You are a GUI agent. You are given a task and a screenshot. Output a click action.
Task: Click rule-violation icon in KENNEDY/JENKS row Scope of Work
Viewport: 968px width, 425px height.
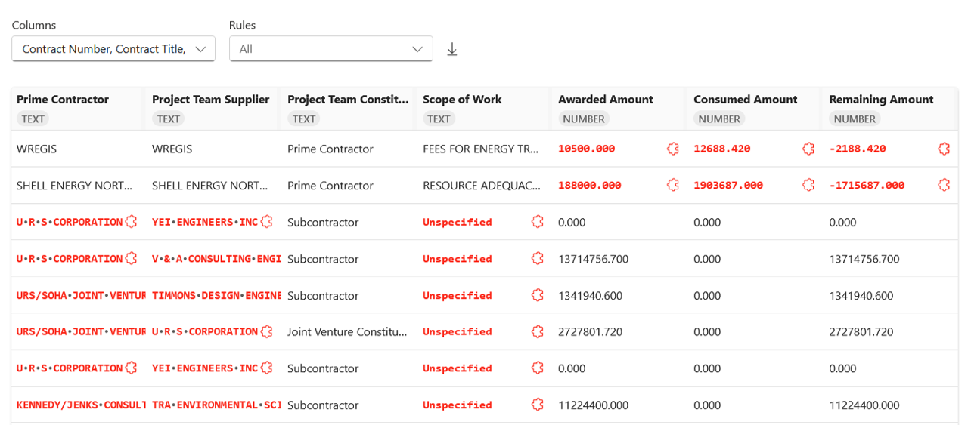tap(538, 405)
